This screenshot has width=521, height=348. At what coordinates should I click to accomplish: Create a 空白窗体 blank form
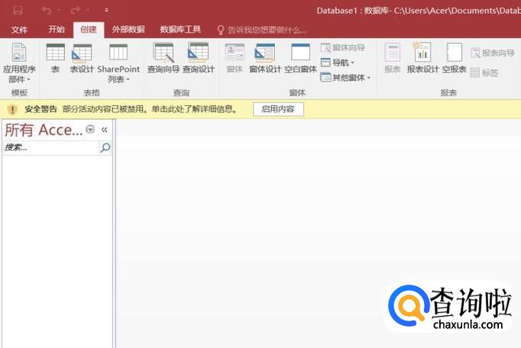coord(300,58)
